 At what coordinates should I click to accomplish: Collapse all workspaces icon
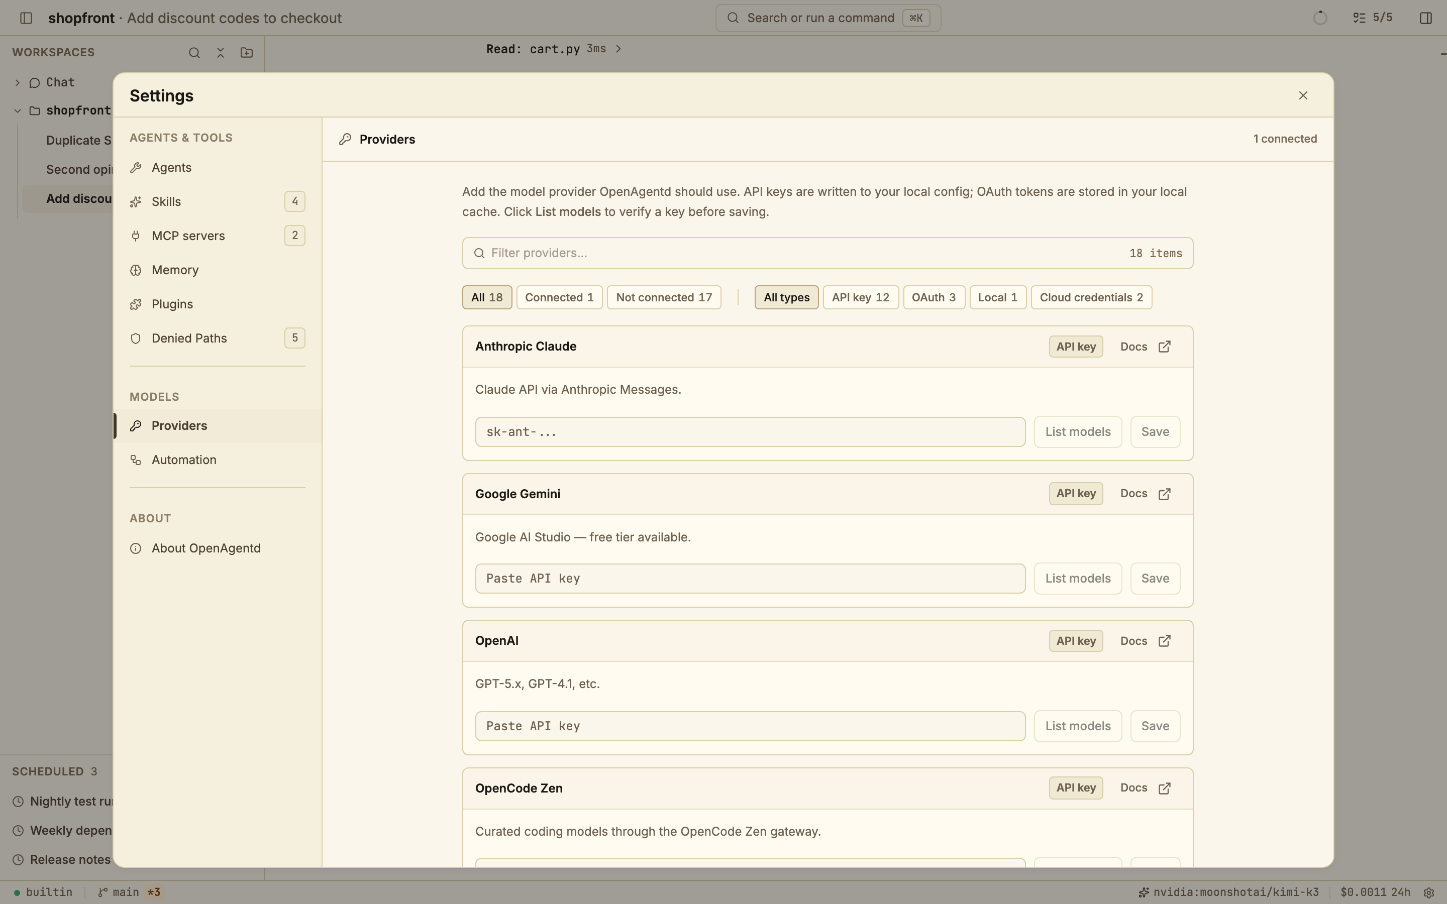[x=220, y=53]
